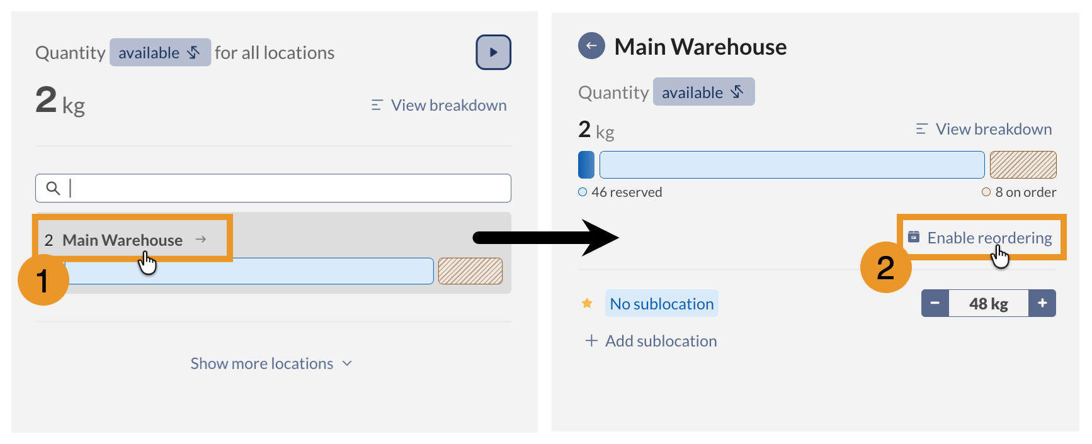This screenshot has height=444, width=1092.
Task: Click the star icon beside No sublocation
Action: pyautogui.click(x=588, y=303)
